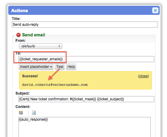The image size is (167, 137).
Task: Focus the Title field with Send auto-reply
Action: (85, 25)
